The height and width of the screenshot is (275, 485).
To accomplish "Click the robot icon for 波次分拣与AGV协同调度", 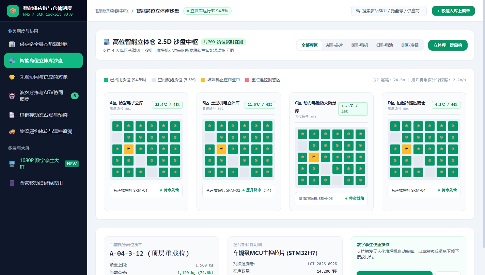I will pyautogui.click(x=12, y=96).
